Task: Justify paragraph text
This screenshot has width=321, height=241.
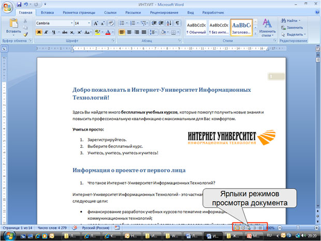Action: (144, 32)
